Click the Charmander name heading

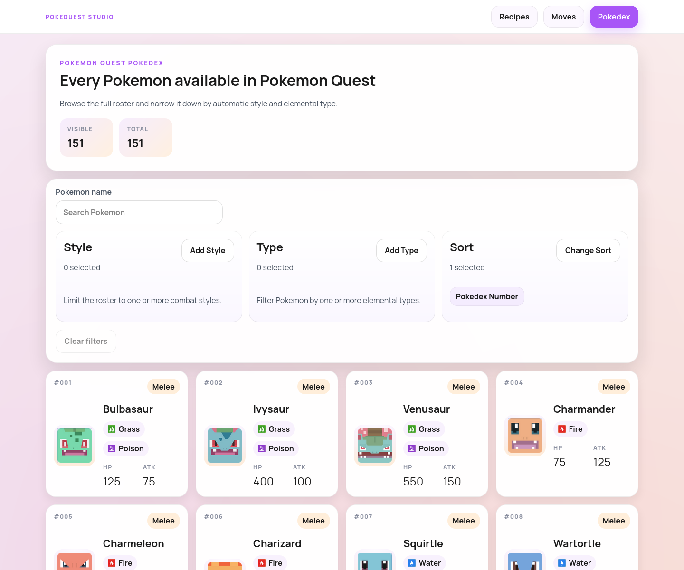(584, 409)
